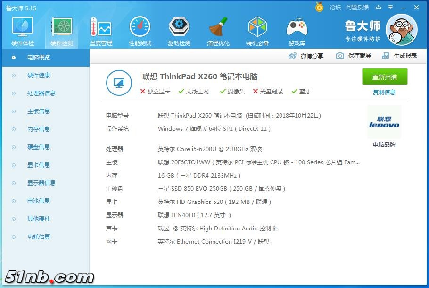Click the download tray icon in title bar

[x=379, y=8]
